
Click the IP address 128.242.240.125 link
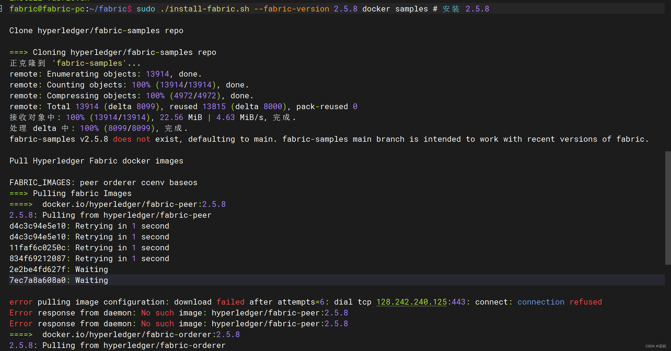[x=412, y=302]
